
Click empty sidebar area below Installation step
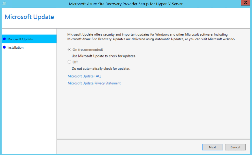pos(28,94)
